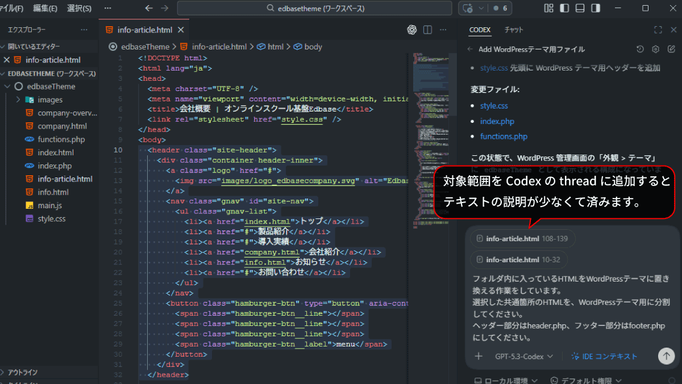
Task: Switch to the チャット tab
Action: [514, 30]
